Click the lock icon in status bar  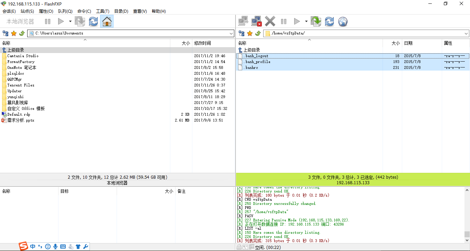point(239,247)
